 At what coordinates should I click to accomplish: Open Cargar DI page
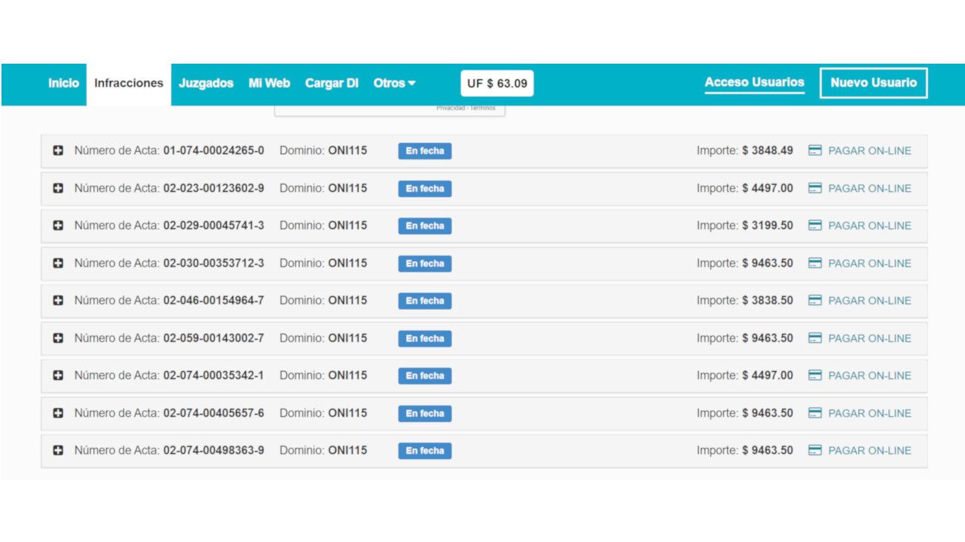332,83
